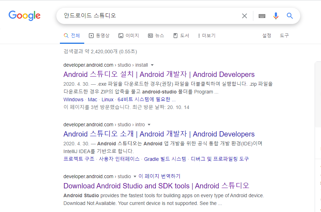The width and height of the screenshot is (321, 212).
Task: Switch to the 뉴스 tab
Action: (x=156, y=36)
